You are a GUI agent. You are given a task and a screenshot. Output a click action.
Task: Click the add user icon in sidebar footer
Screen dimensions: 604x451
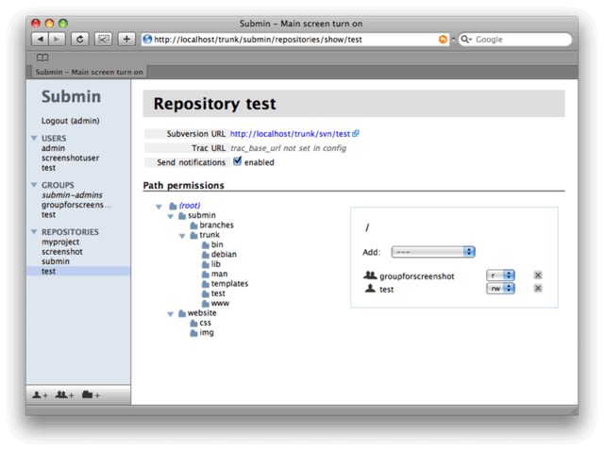(x=40, y=395)
